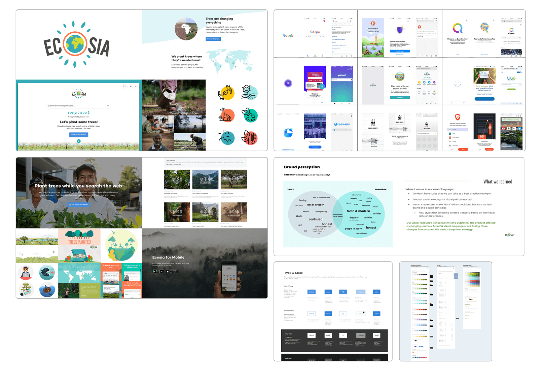Click the Sudan tree project thumbnail
The height and width of the screenshot is (371, 541).
click(x=233, y=179)
